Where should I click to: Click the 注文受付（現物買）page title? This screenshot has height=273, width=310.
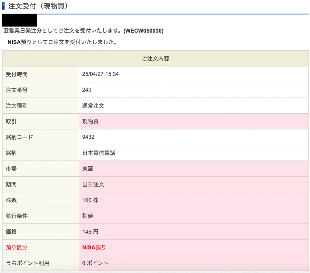click(38, 6)
